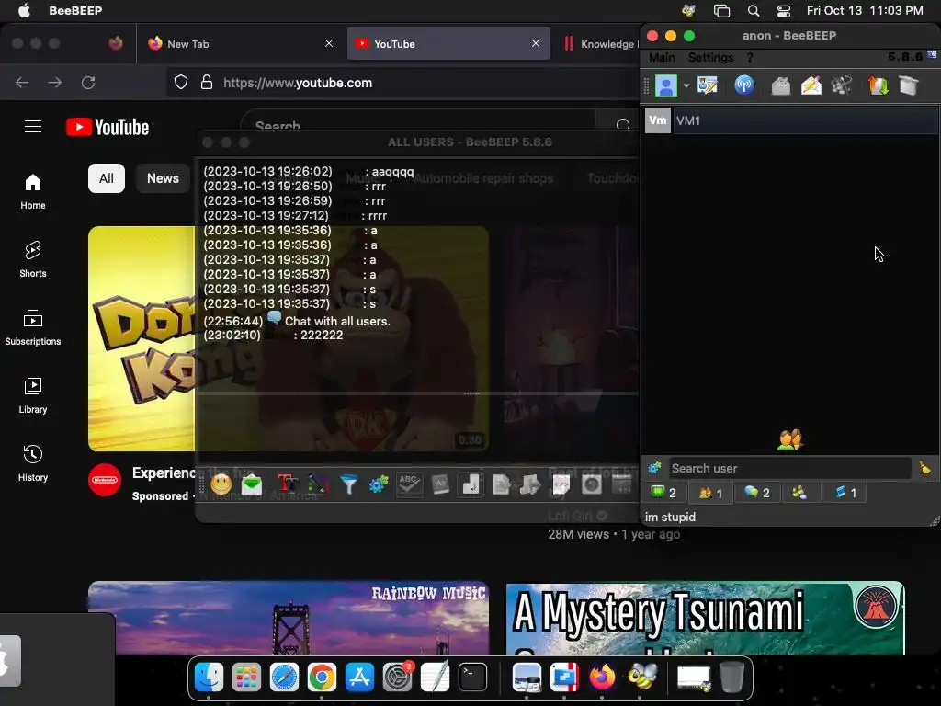The image size is (941, 706).
Task: Click the send folder icon in chat toolbar
Action: [530, 484]
